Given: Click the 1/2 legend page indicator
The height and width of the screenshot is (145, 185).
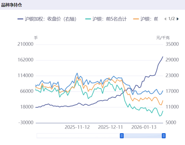Looking at the screenshot, I should click(171, 19).
